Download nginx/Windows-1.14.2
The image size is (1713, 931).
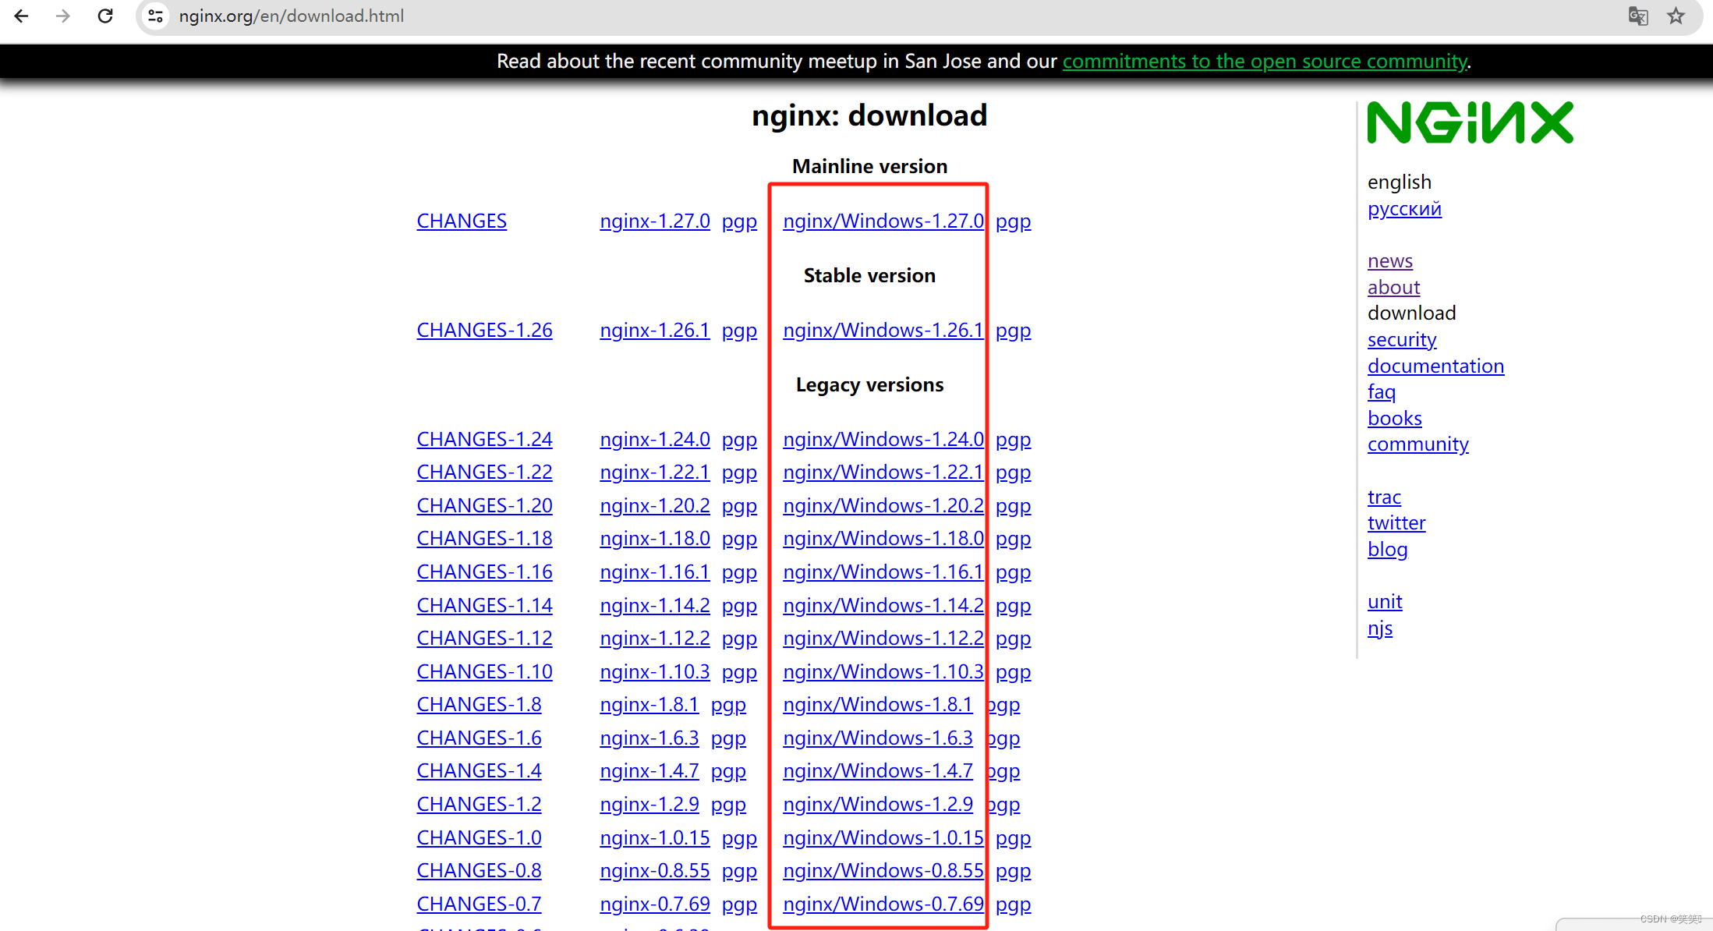coord(883,605)
